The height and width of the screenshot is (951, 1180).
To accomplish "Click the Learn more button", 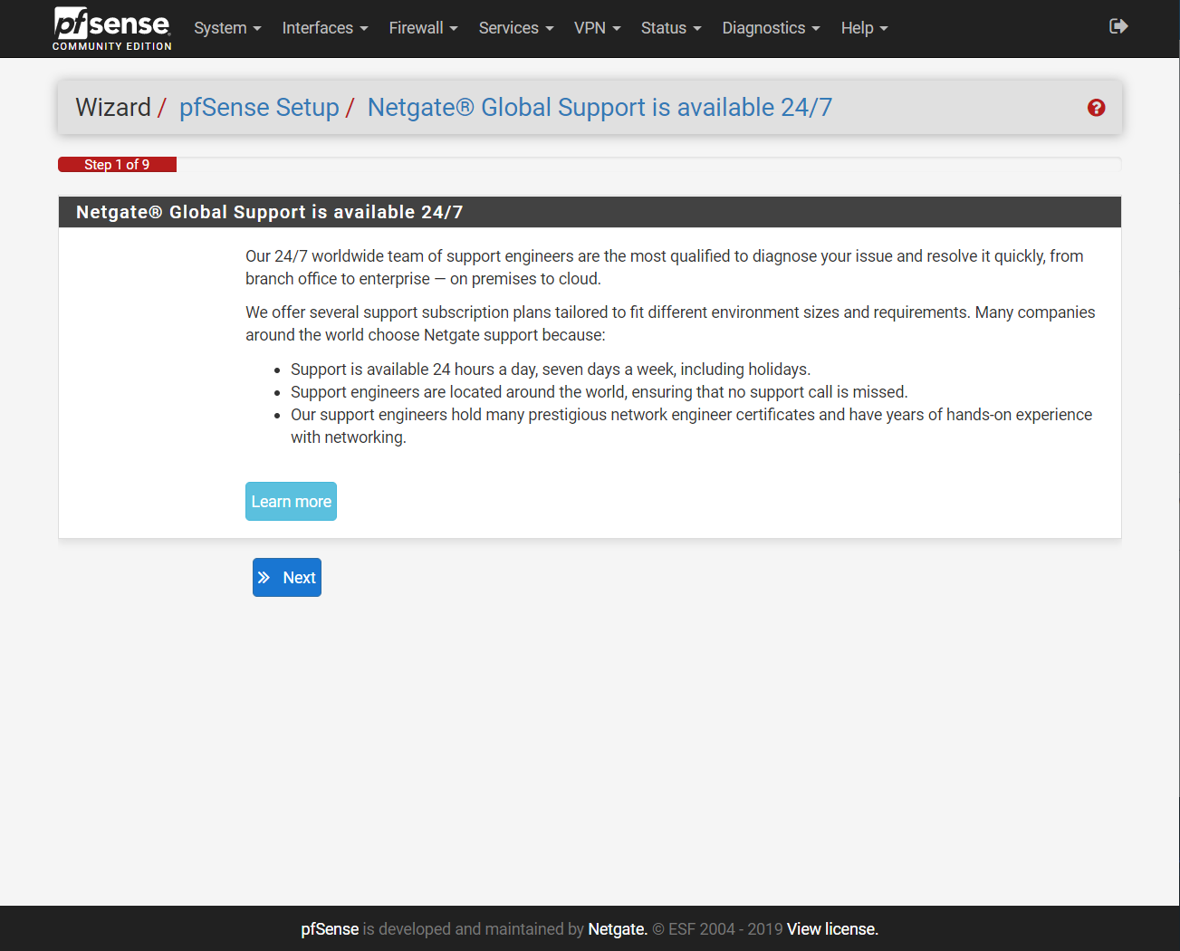I will (291, 502).
